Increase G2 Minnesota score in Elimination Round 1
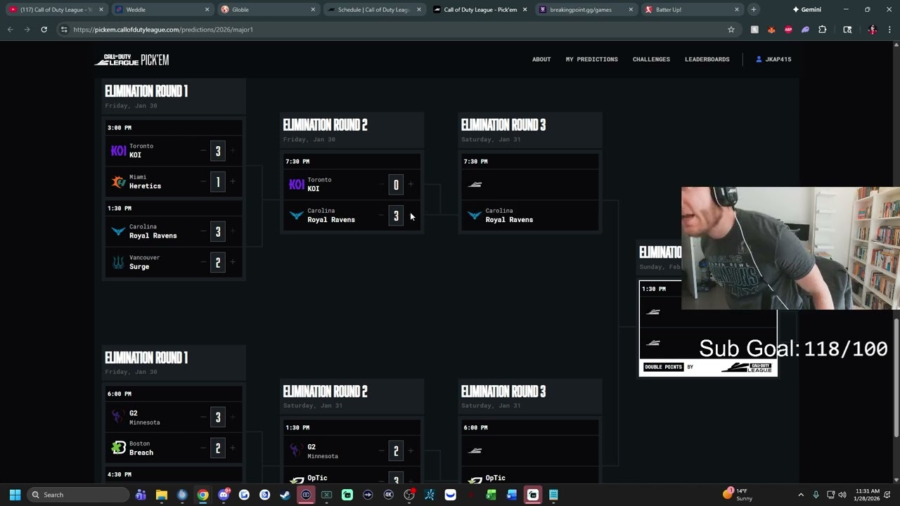 point(233,417)
